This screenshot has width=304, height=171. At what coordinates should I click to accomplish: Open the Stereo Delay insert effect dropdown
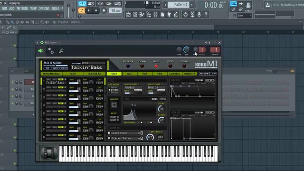click(x=125, y=138)
